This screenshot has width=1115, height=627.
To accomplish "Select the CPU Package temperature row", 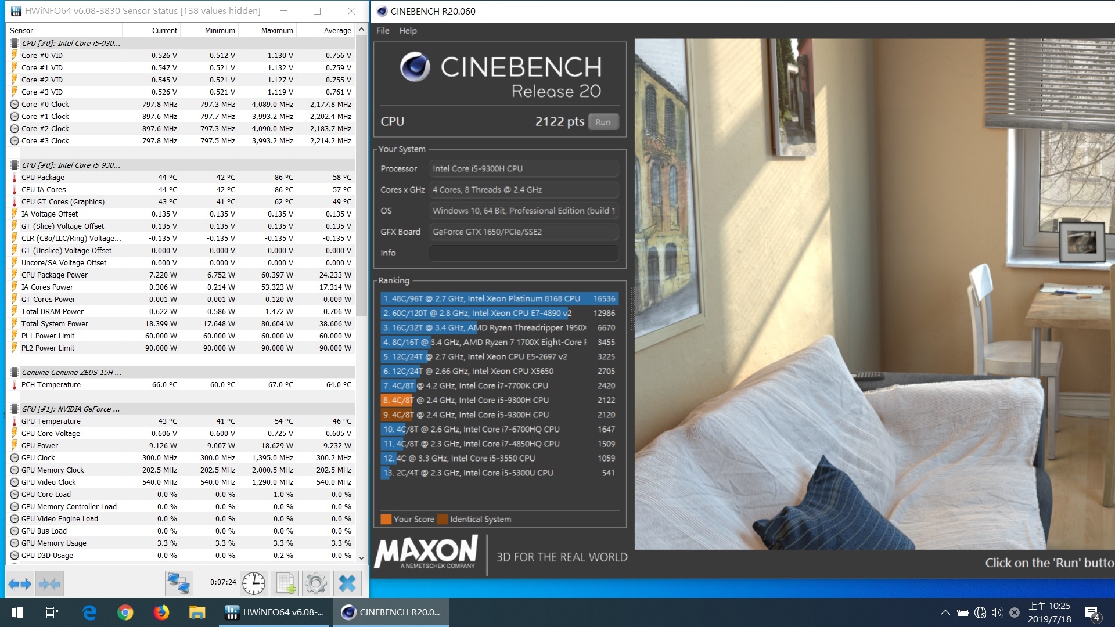I will [181, 177].
